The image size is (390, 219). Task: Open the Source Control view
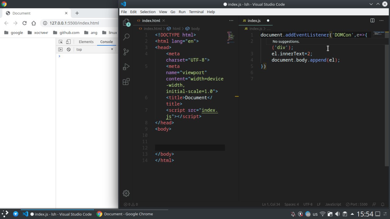(x=126, y=52)
